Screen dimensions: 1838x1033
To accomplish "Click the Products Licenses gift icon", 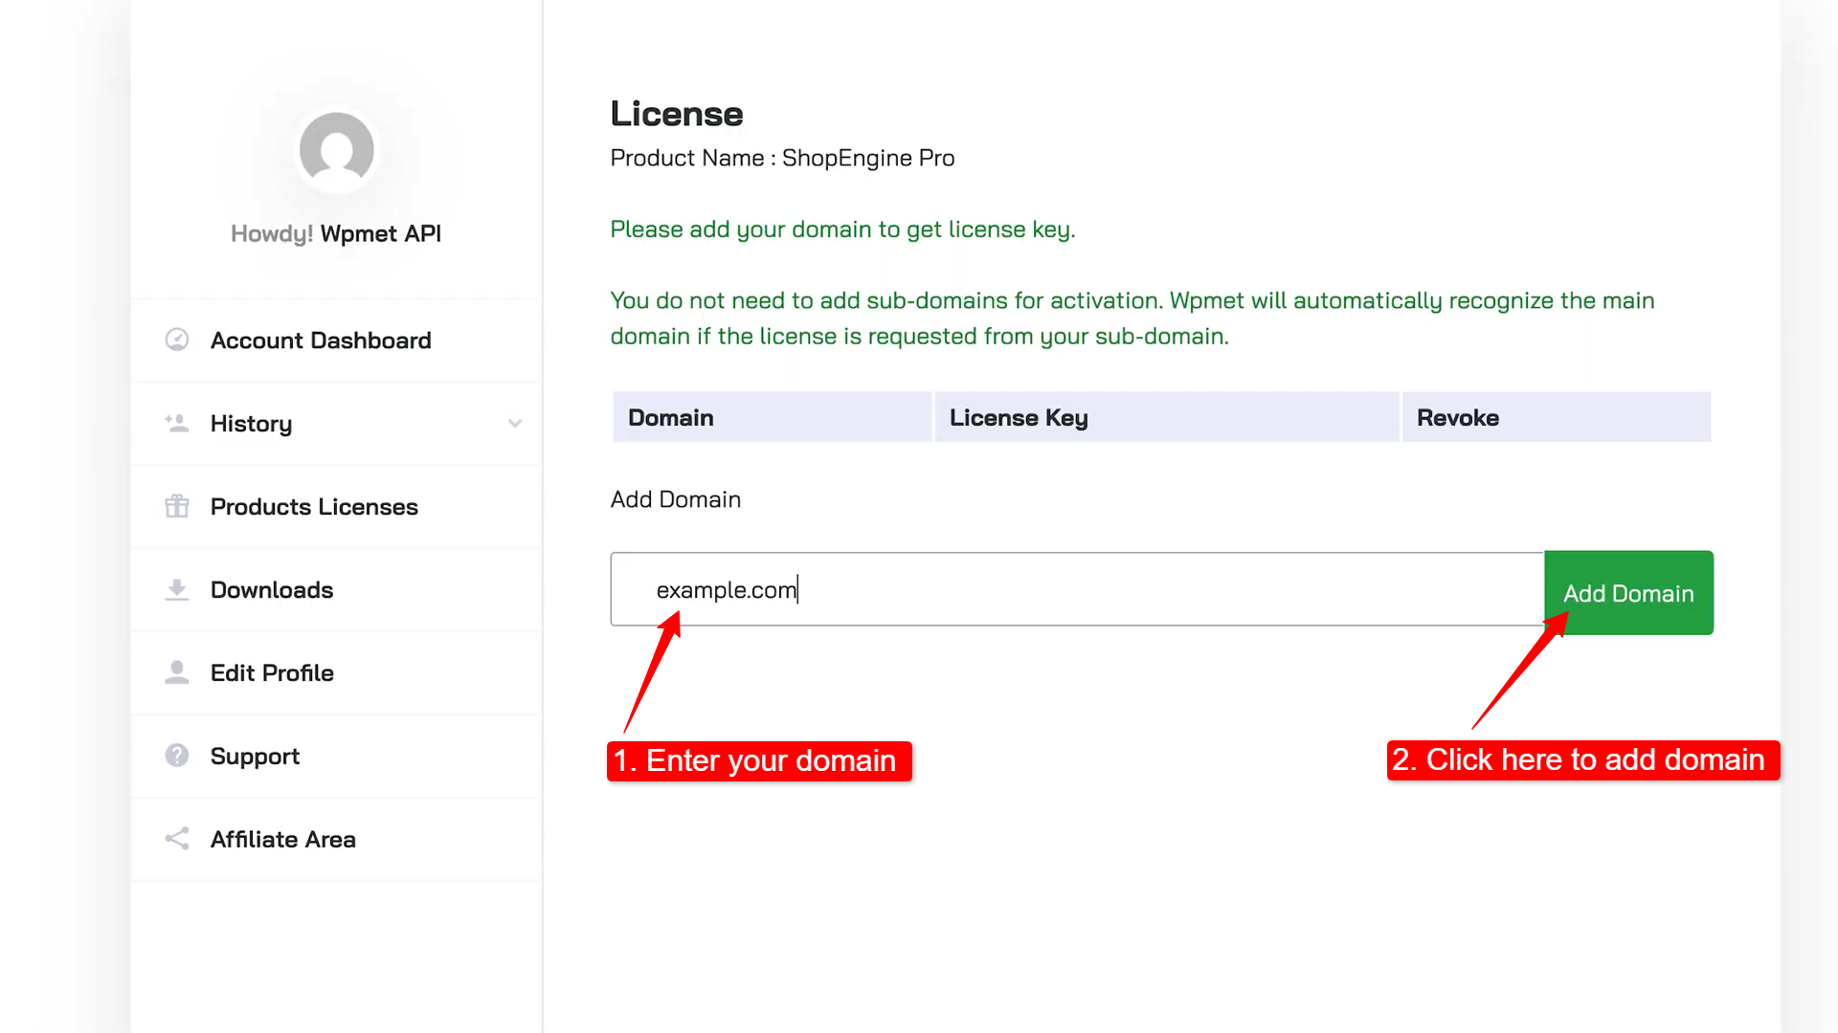I will tap(177, 506).
